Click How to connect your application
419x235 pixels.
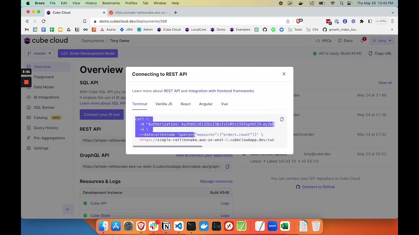(x=204, y=155)
